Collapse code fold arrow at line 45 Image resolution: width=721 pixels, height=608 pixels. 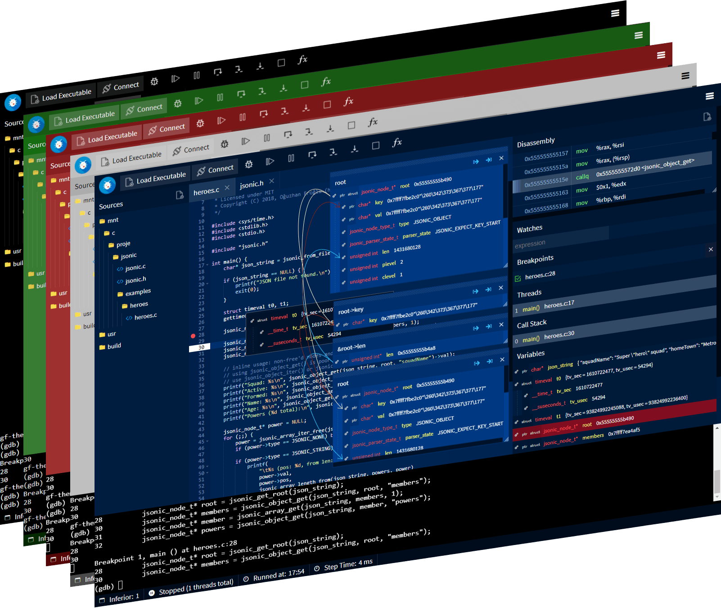(x=207, y=442)
